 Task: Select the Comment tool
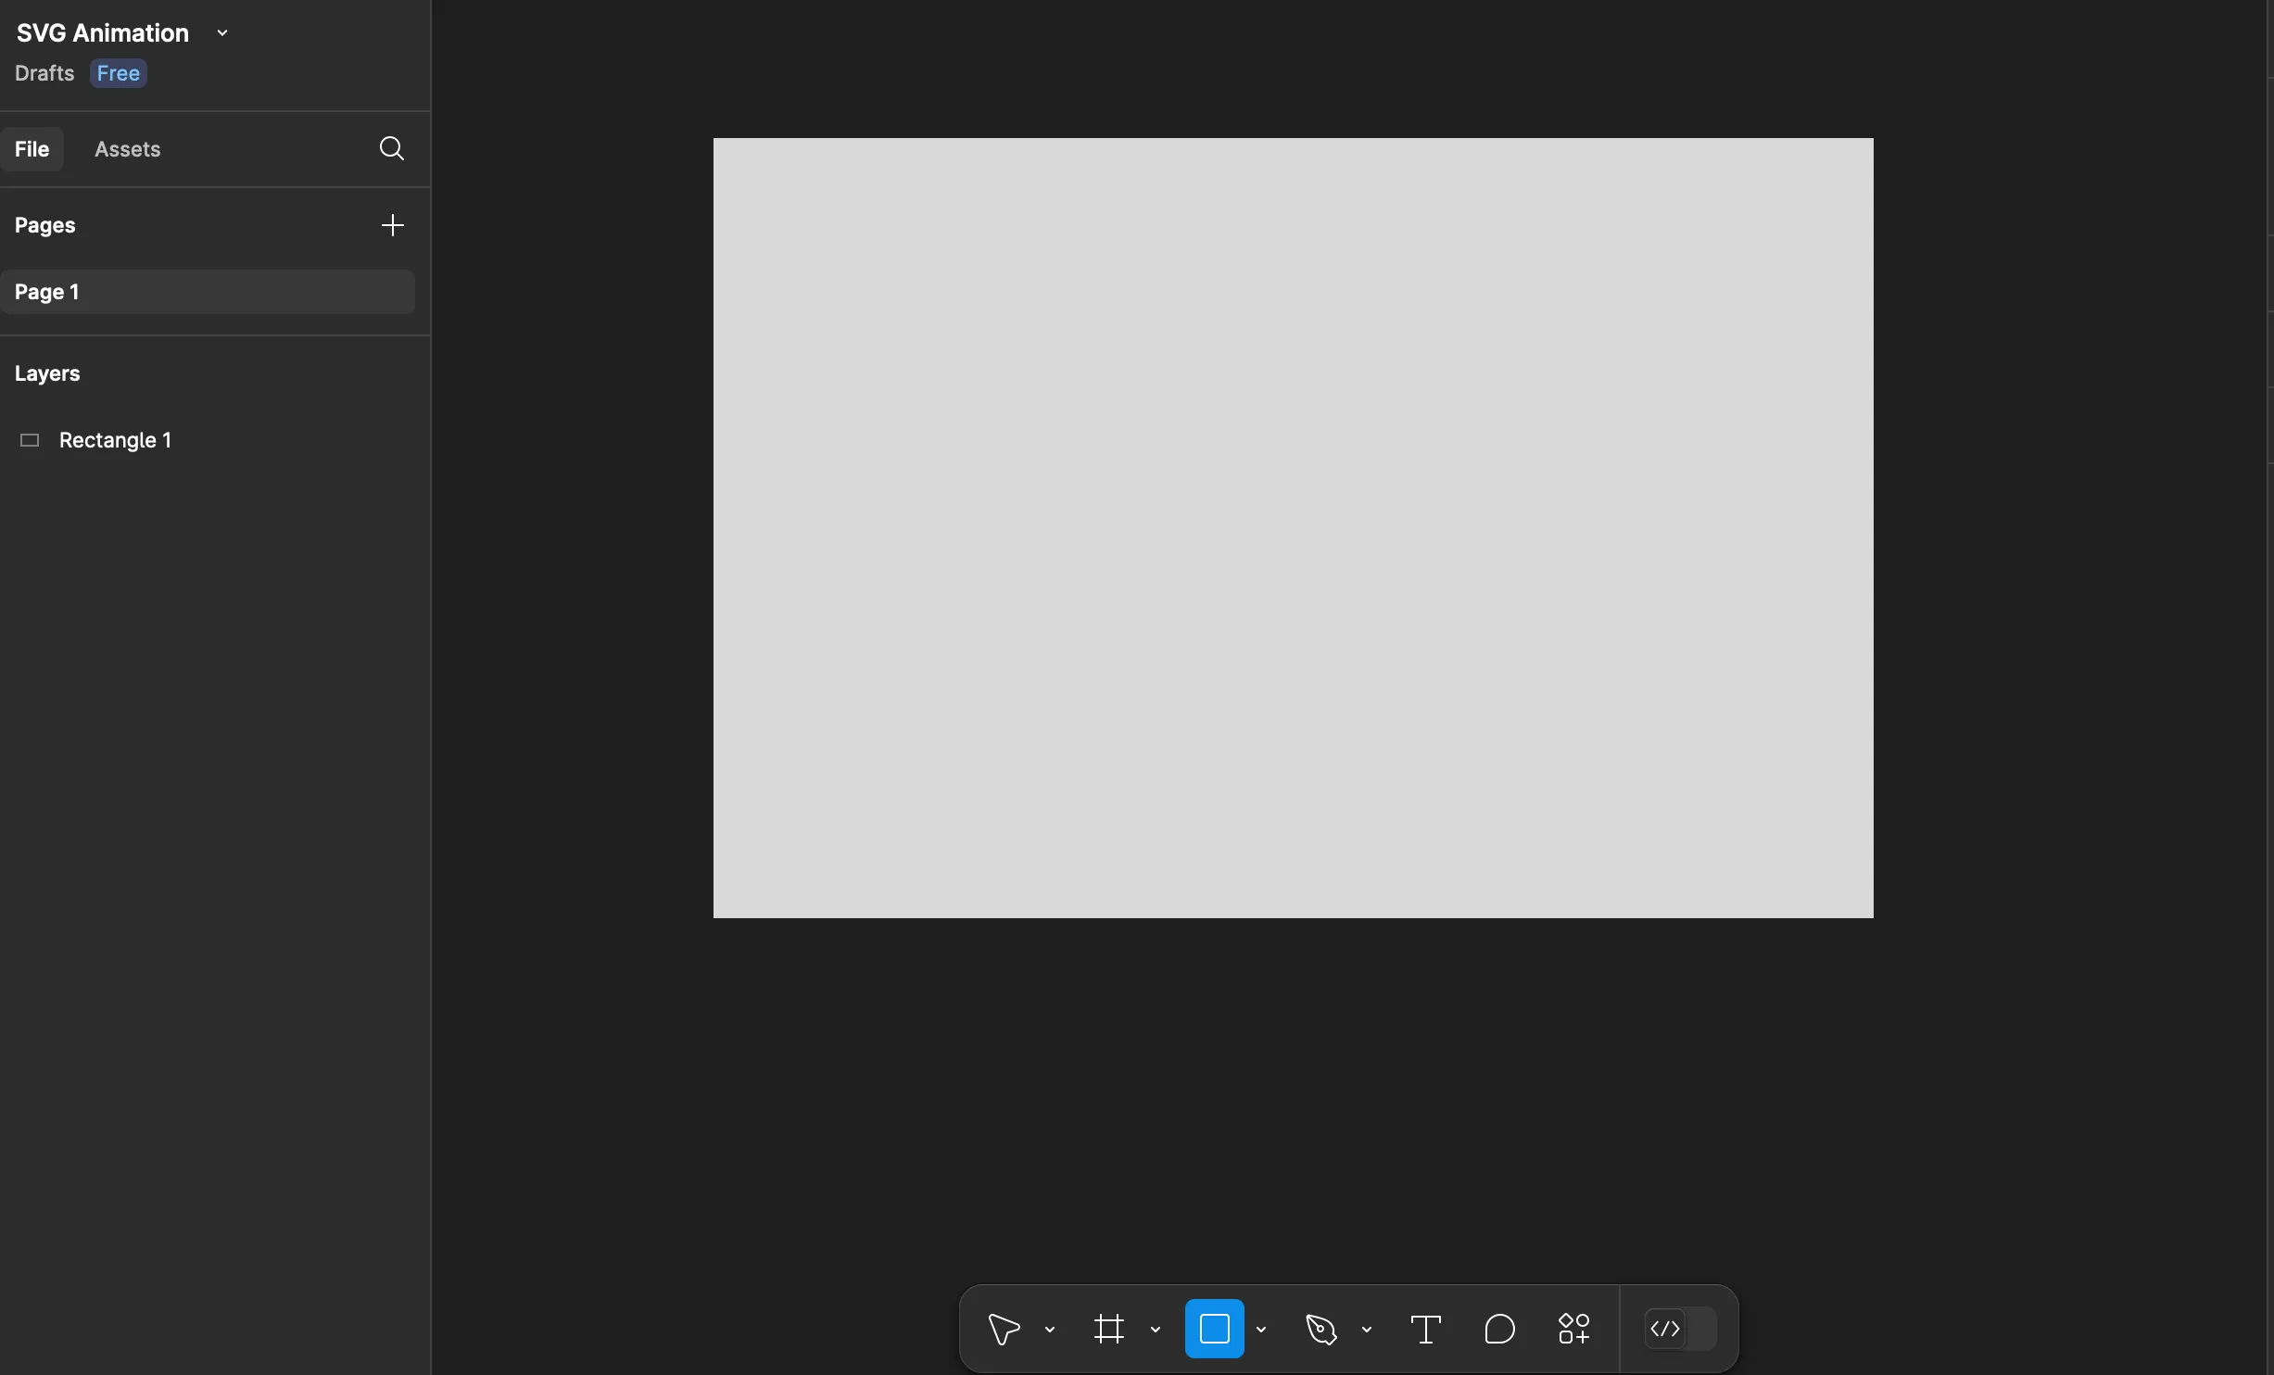pos(1497,1328)
